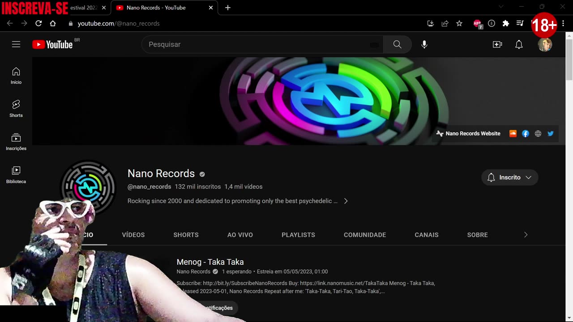
Task: Reload the page with the browser refresh icon
Action: click(x=38, y=23)
